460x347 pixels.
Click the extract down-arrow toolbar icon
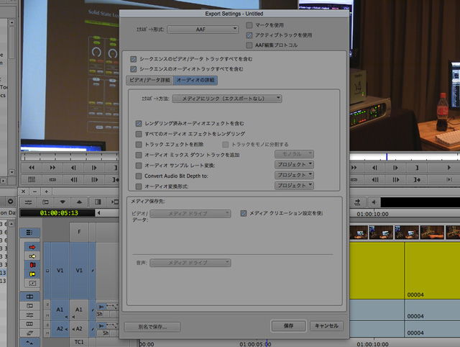pyautogui.click(x=63, y=202)
